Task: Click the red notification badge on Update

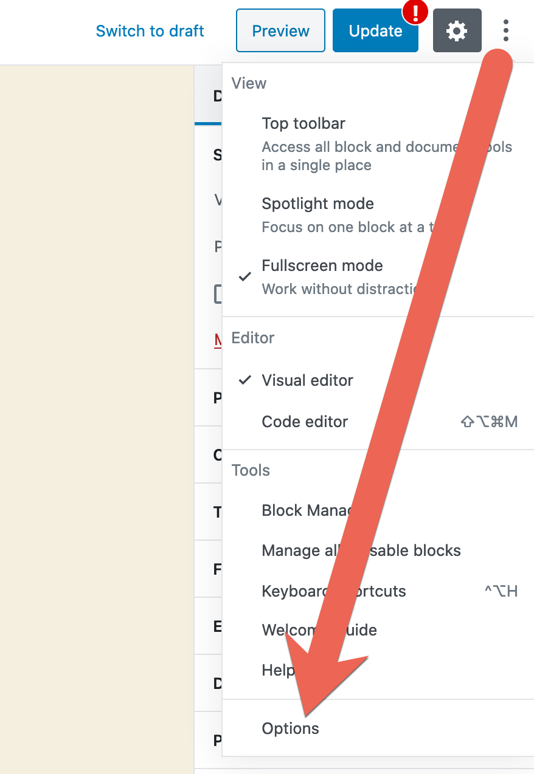Action: (415, 12)
